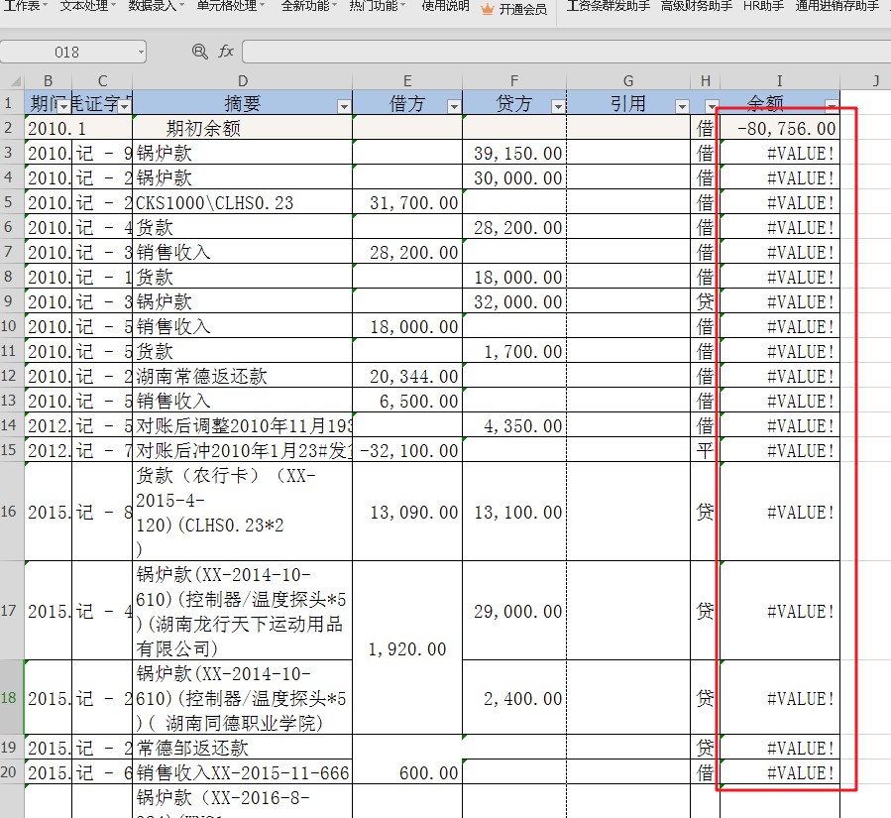Screen dimensions: 891x818
Task: Open the 工作表 menu
Action: click(x=25, y=8)
